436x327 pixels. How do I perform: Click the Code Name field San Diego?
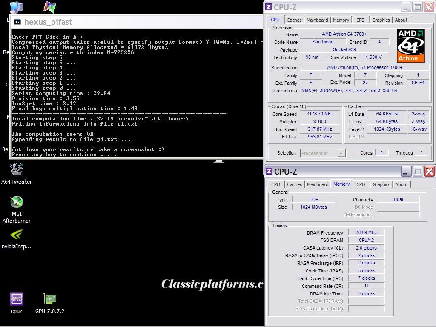pyautogui.click(x=323, y=42)
